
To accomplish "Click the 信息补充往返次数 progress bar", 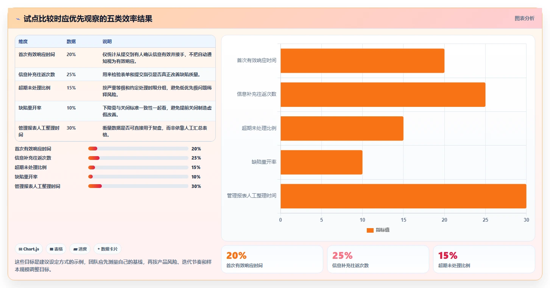I will tap(138, 158).
